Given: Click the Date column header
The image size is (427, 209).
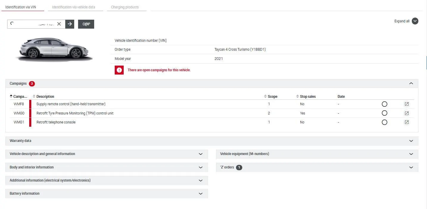Looking at the screenshot, I should tap(341, 97).
